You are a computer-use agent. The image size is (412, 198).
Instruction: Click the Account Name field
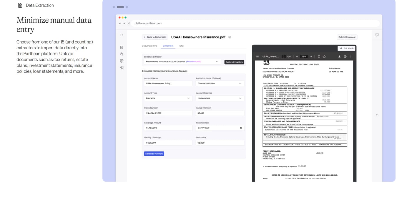tap(168, 83)
